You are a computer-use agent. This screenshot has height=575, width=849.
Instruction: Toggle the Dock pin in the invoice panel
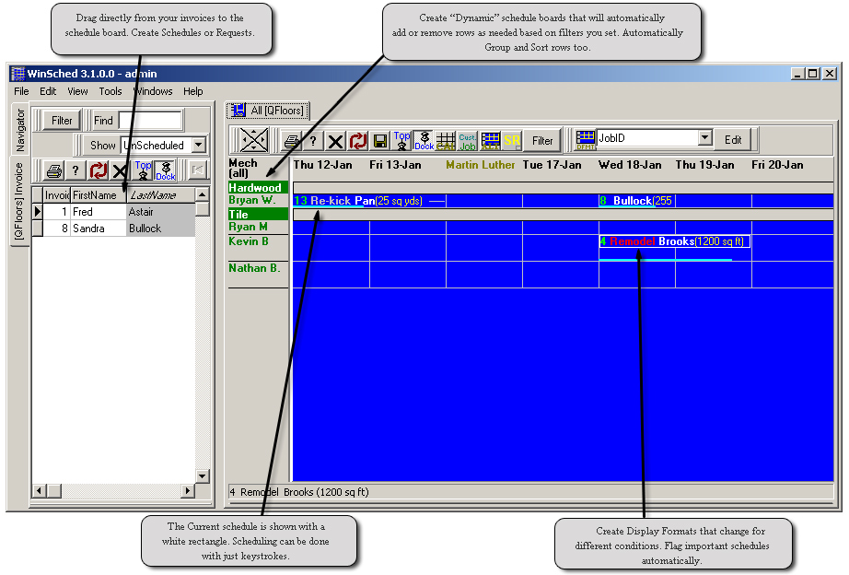pos(165,170)
